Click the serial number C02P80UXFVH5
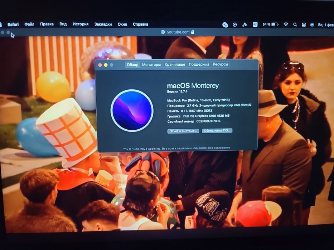 pos(208,121)
